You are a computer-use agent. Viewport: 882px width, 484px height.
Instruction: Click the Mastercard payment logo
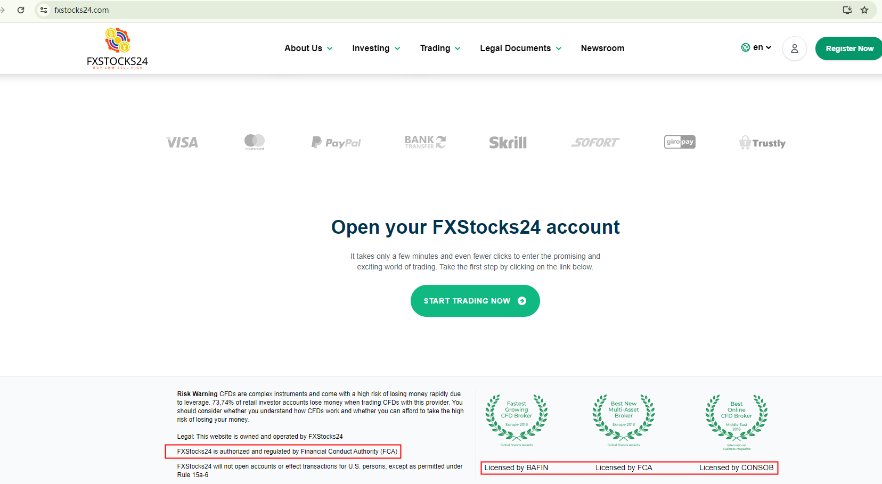coord(255,142)
